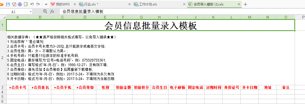Click the magnifier icon beside fx
Image resolution: width=305 pixels, height=104 pixels.
click(45, 11)
